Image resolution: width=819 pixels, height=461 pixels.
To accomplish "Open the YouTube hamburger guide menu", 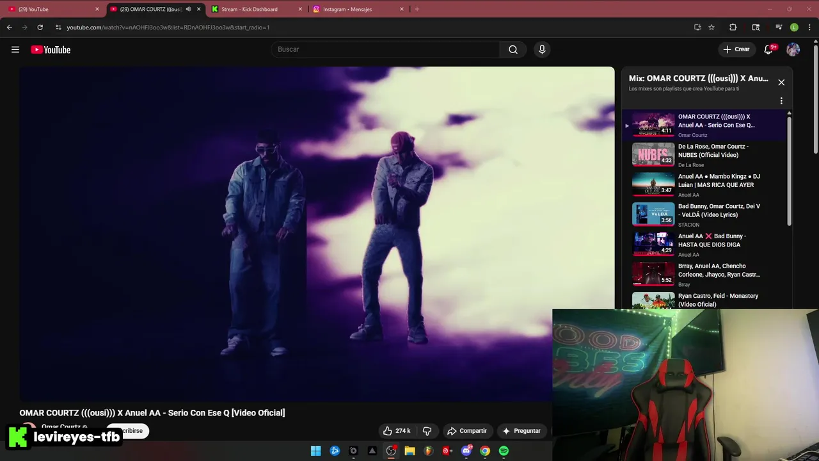I will (15, 49).
